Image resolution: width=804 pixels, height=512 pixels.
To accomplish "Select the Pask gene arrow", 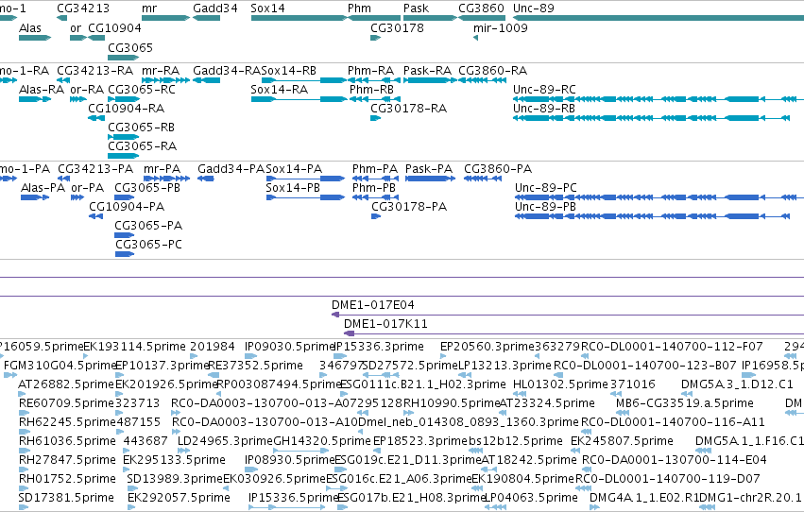I will tap(430, 18).
